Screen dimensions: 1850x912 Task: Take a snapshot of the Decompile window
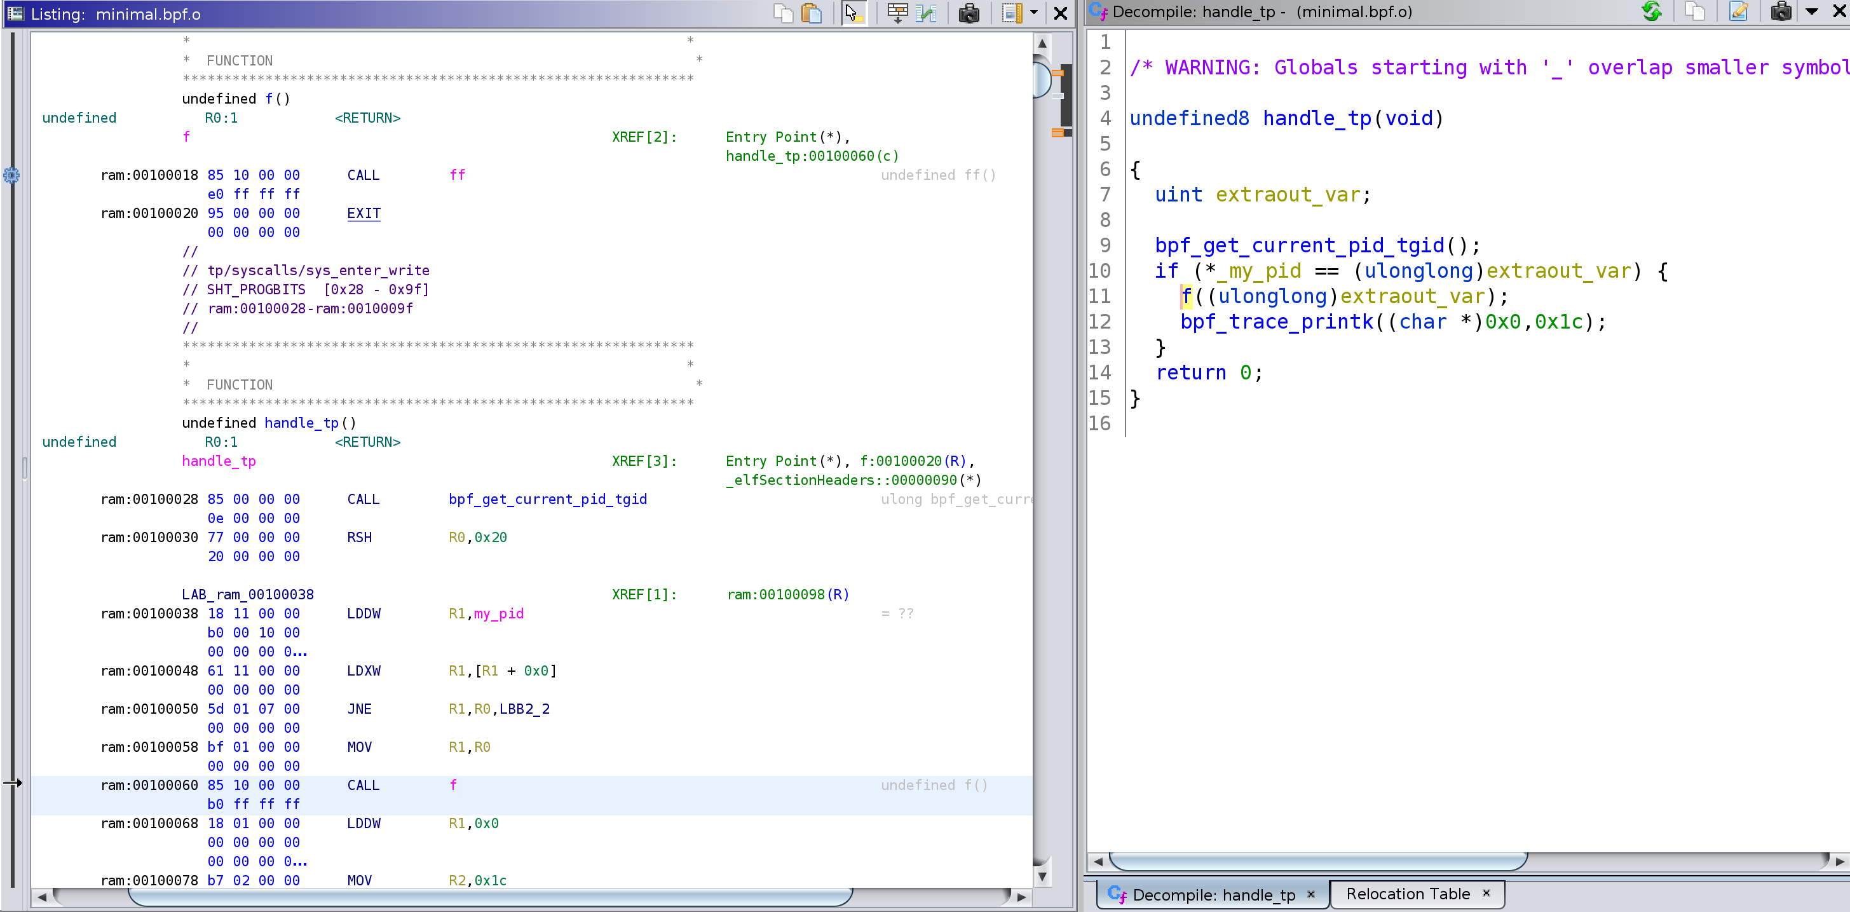pyautogui.click(x=1781, y=11)
